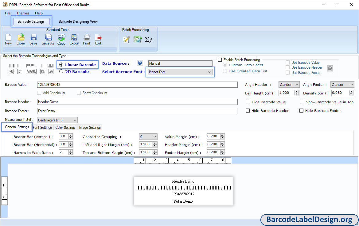Click the barcode preview image

(x=184, y=191)
